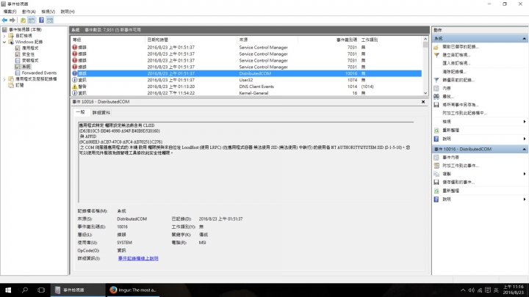Click the Forward arrow in the toolbar
The width and height of the screenshot is (529, 297).
click(x=12, y=21)
